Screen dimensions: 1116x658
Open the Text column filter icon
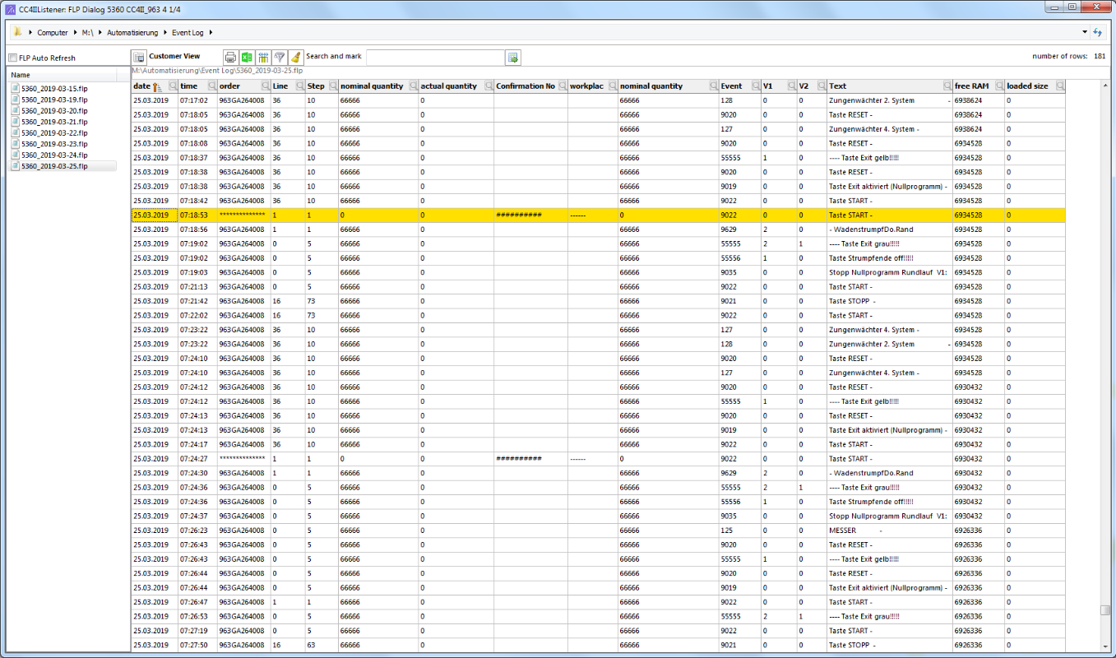click(x=947, y=86)
